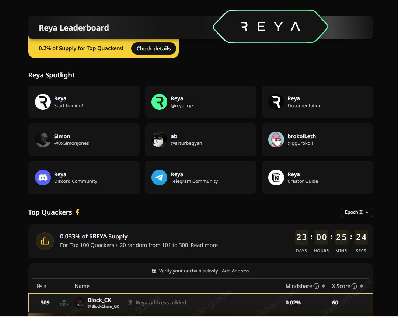Click the Reya Spotlight heading
The image size is (398, 317).
tap(52, 75)
